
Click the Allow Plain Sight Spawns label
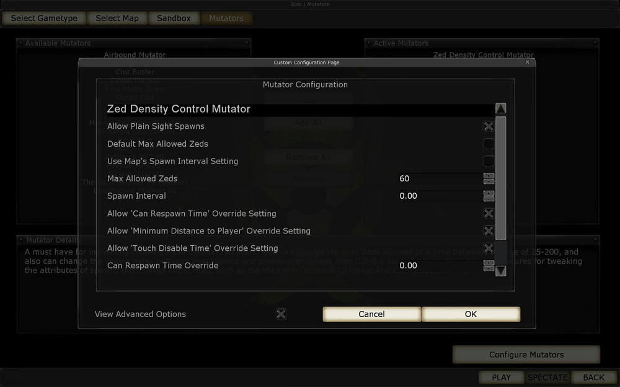click(x=156, y=126)
